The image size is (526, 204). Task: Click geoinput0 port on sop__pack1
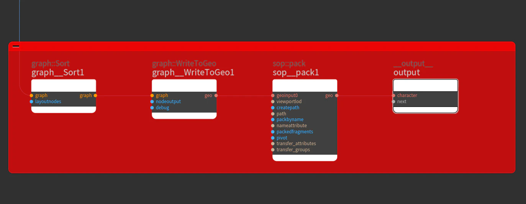[273, 96]
